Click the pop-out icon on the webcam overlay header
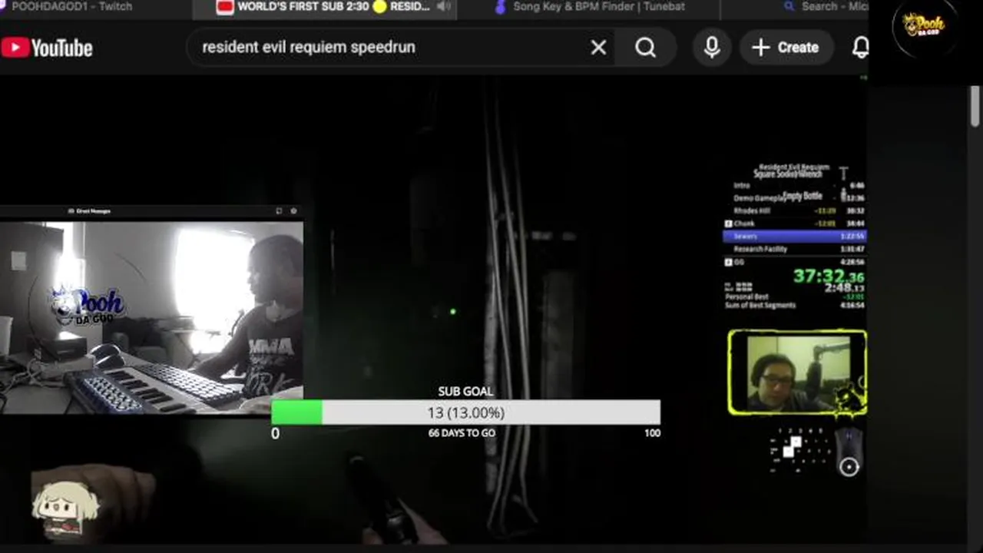 click(279, 210)
